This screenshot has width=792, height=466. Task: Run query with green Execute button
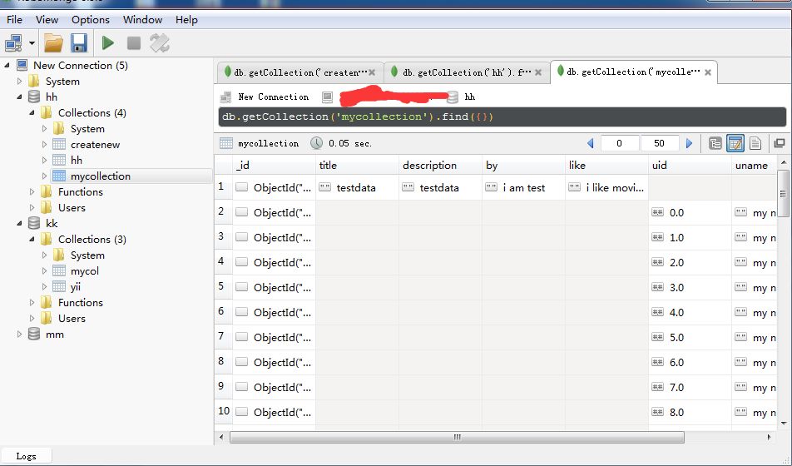[108, 42]
